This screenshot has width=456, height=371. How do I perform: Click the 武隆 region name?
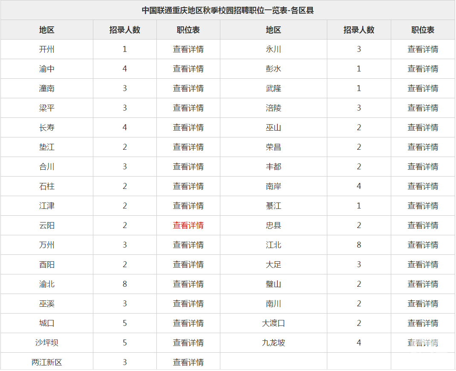tap(273, 88)
